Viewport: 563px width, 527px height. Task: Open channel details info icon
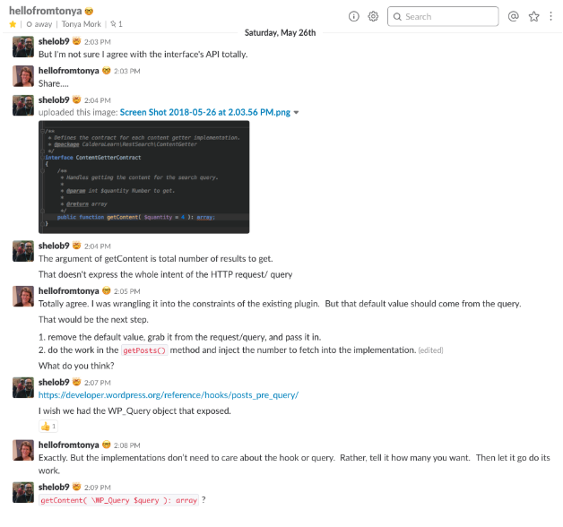coord(353,16)
